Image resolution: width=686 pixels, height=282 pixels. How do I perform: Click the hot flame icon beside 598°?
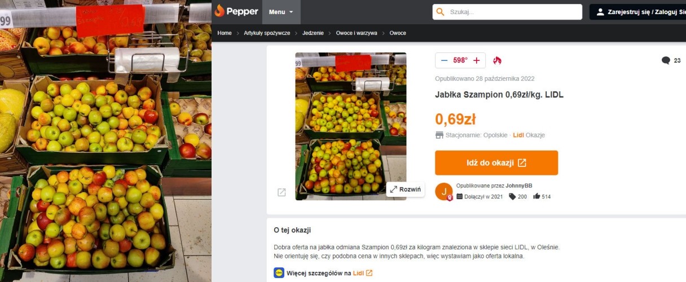point(497,60)
